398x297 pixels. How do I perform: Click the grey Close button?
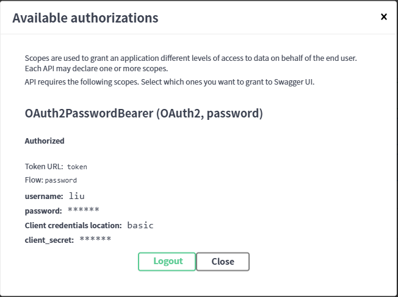(x=223, y=262)
